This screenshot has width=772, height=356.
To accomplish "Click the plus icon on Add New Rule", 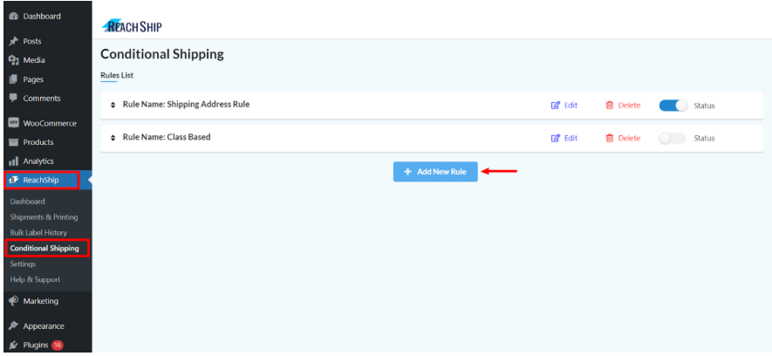I will pos(407,172).
